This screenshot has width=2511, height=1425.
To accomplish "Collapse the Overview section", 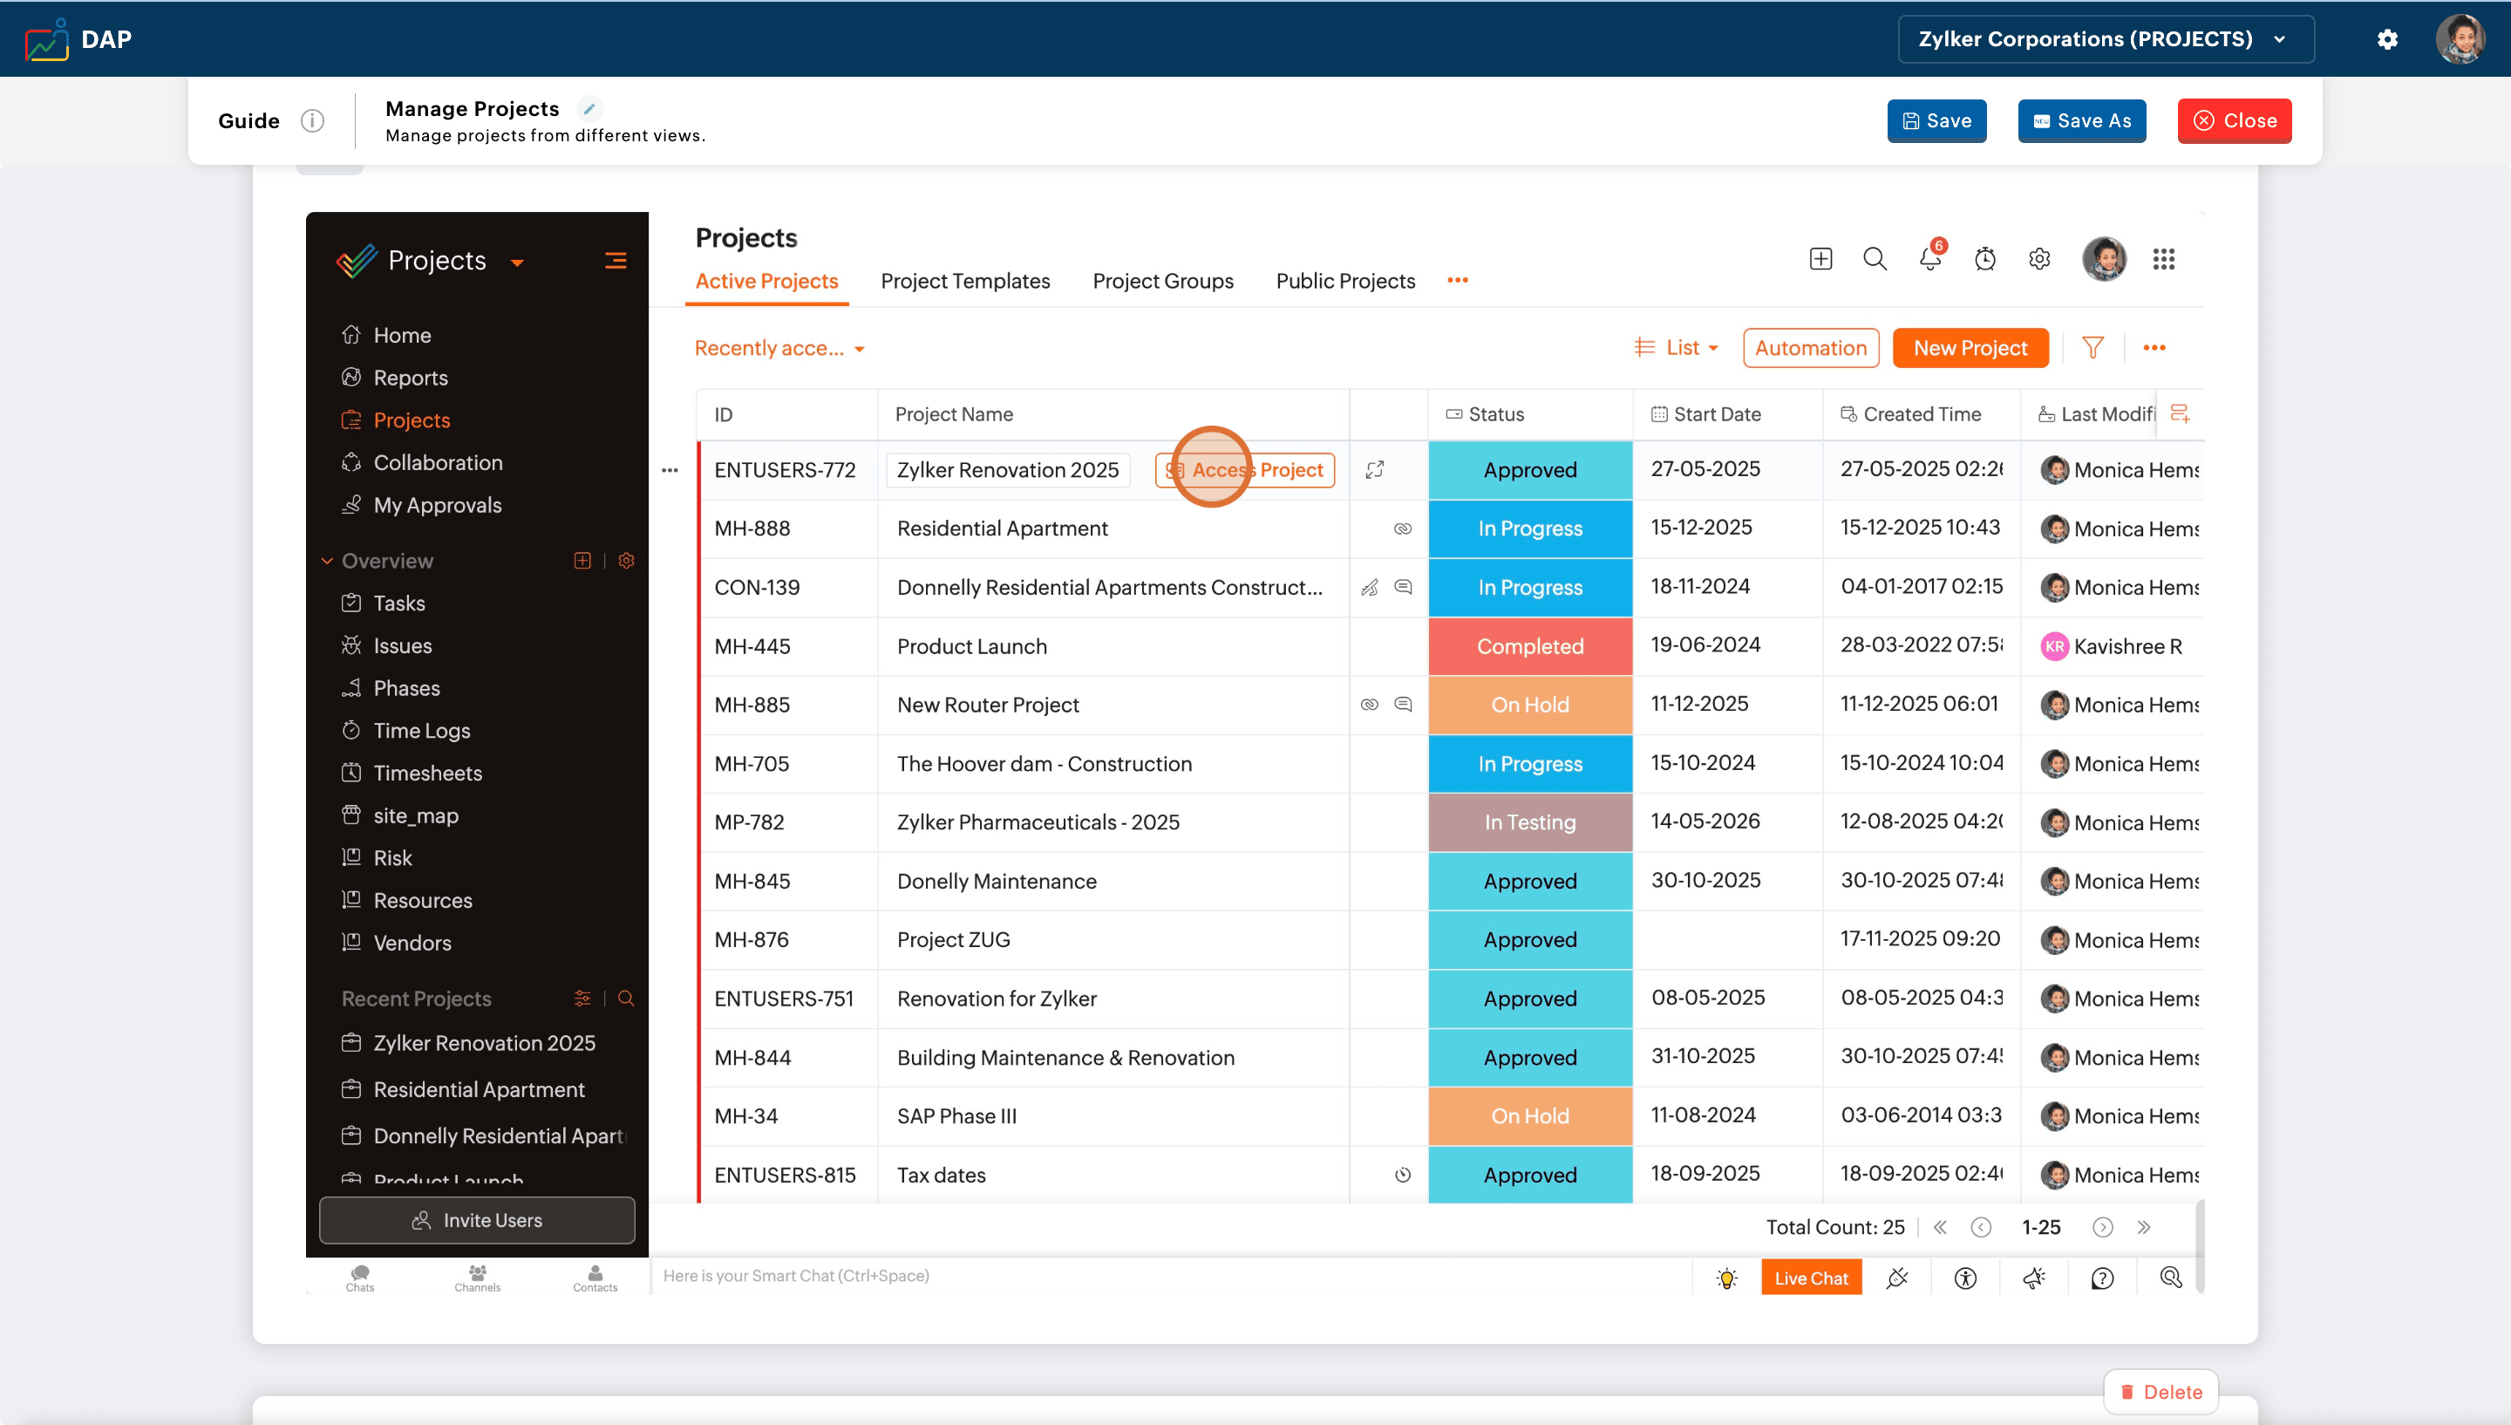I will coord(328,561).
